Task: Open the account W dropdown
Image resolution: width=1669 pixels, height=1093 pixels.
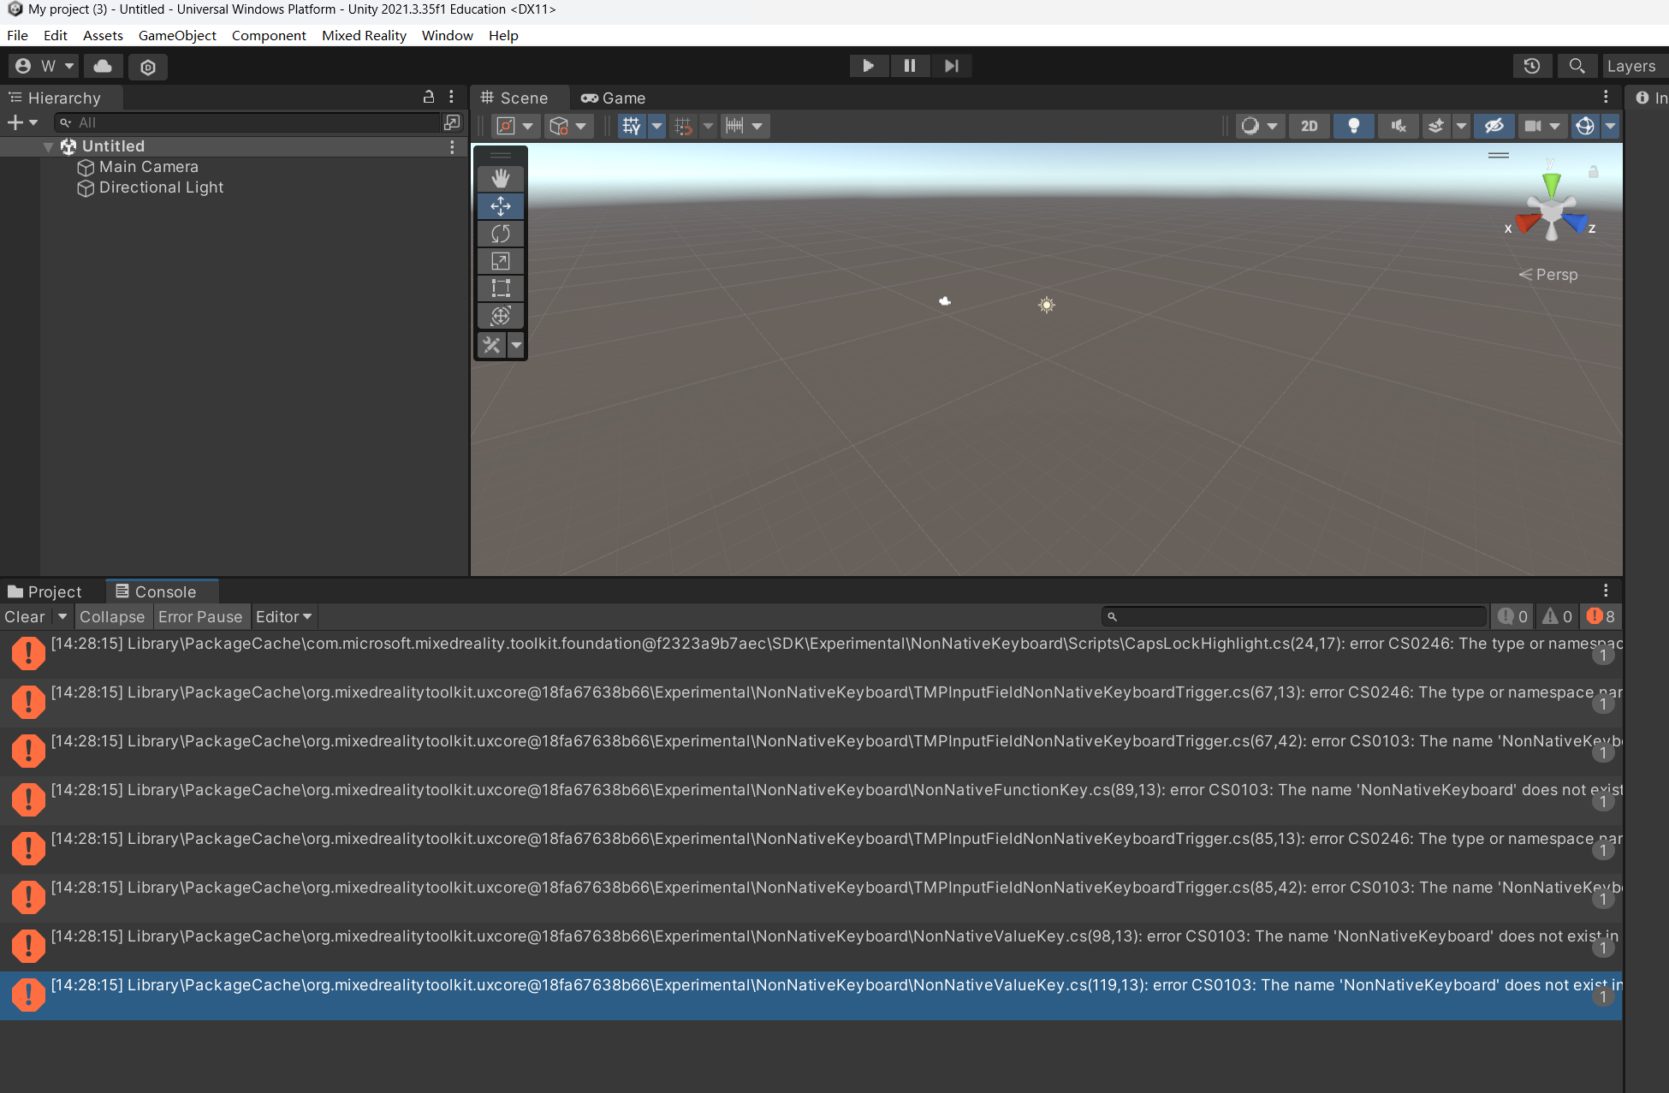Action: (45, 66)
